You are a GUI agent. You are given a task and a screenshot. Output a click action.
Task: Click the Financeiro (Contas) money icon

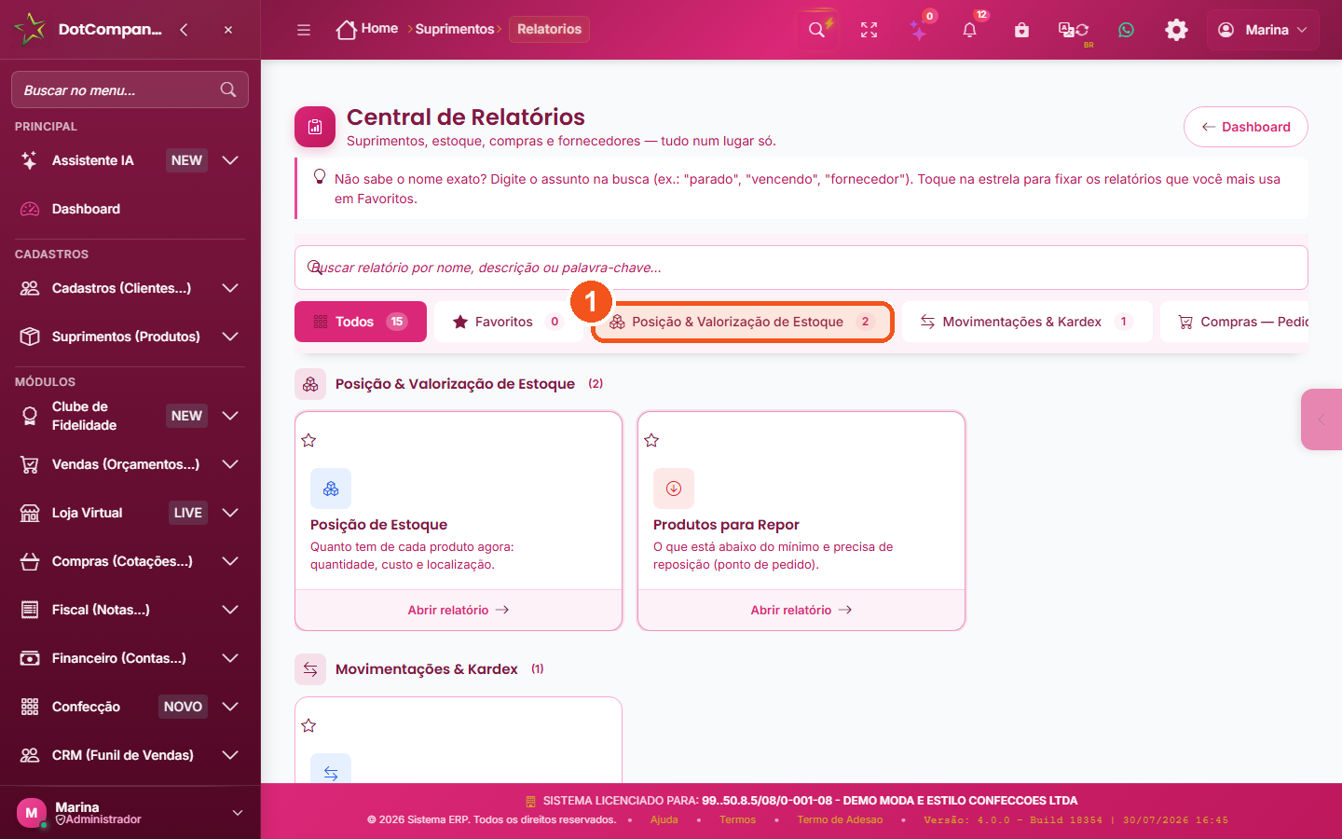(30, 658)
